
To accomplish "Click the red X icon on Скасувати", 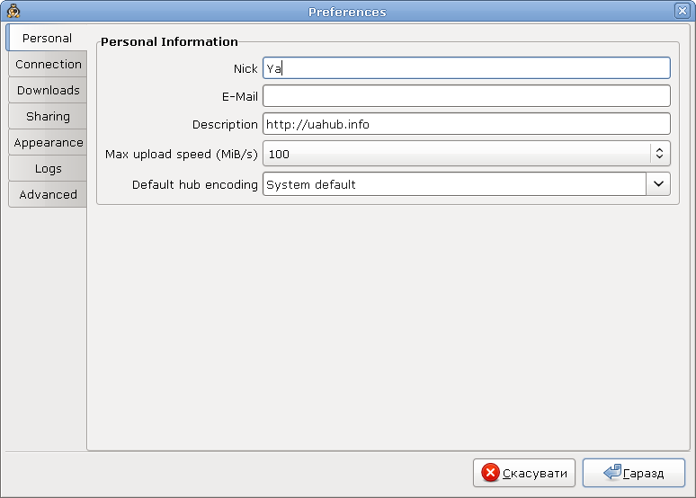I will coord(490,473).
